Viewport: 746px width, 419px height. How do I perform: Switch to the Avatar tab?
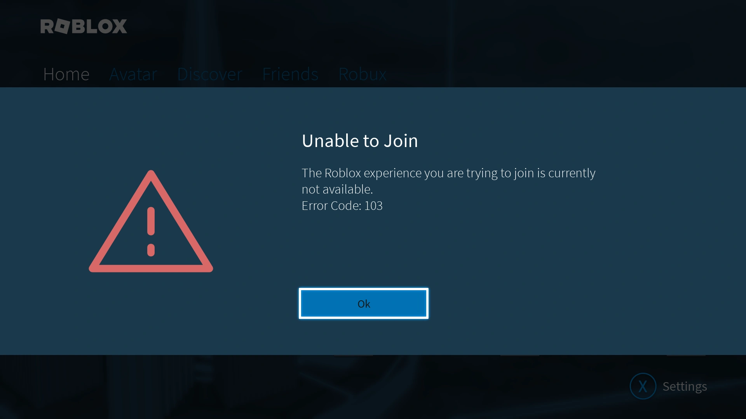click(x=133, y=74)
